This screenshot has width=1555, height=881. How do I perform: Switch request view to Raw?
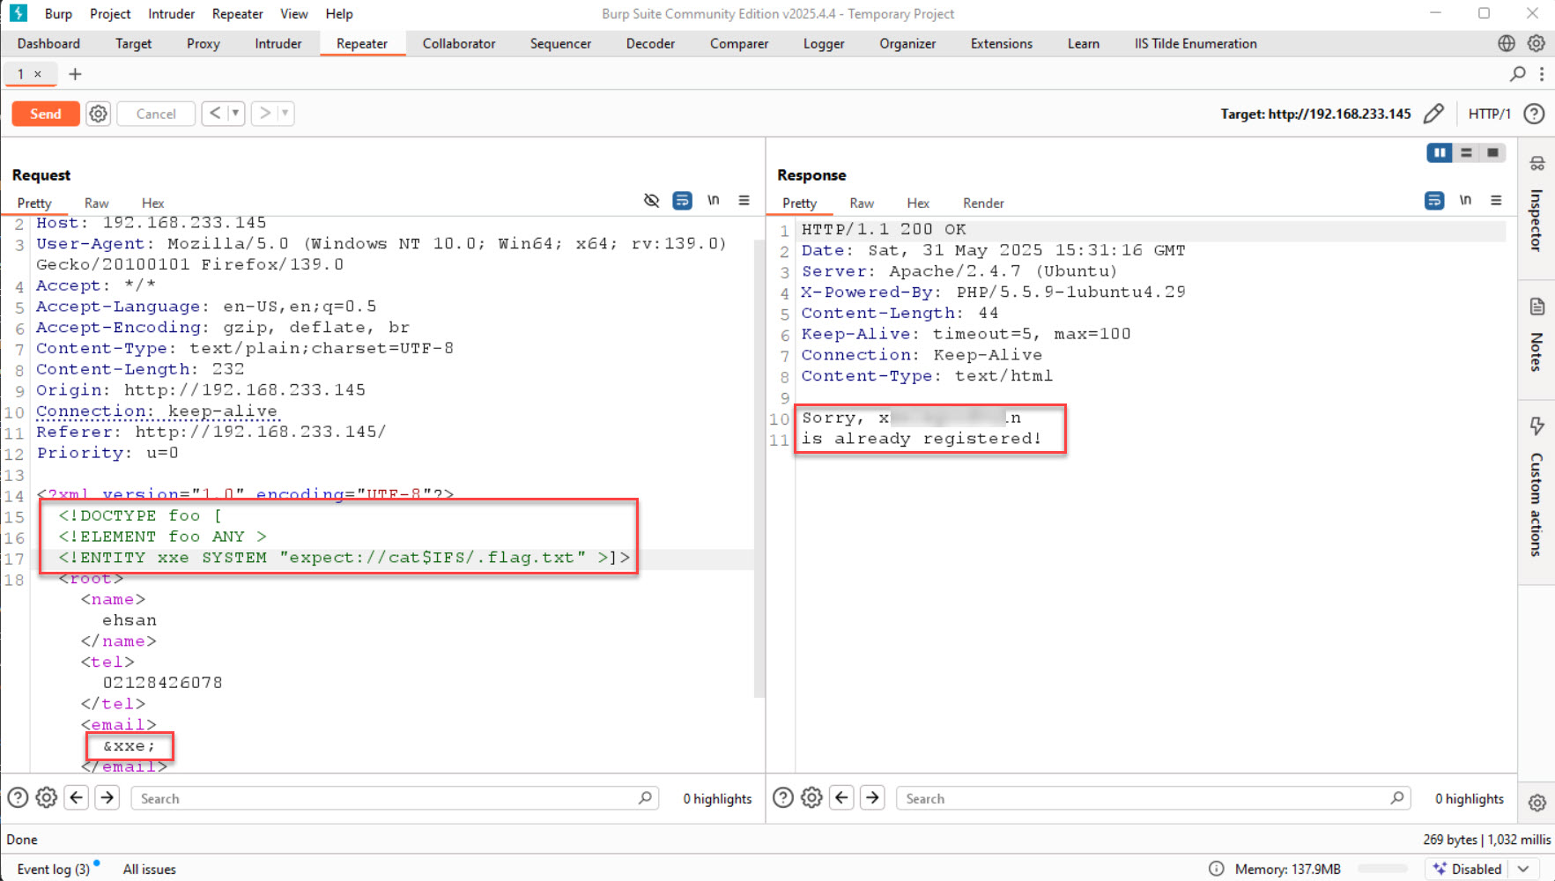[97, 203]
